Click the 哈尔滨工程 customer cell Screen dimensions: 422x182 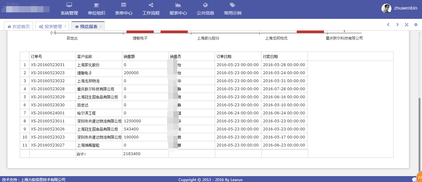point(99,113)
